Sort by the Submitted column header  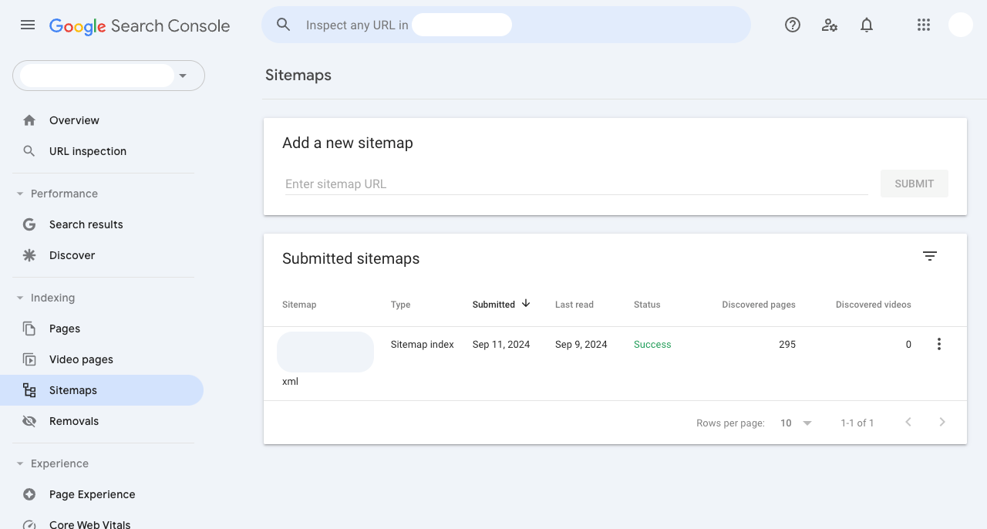[493, 305]
